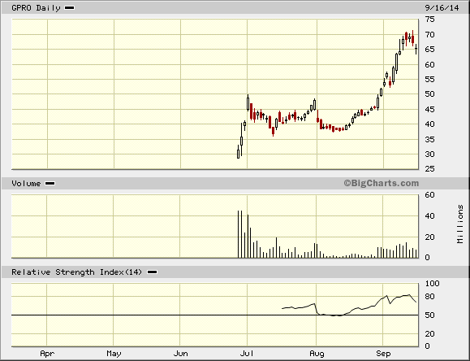The width and height of the screenshot is (470, 361).
Task: Click the 'GPRO Daily' chart title
Action: click(36, 8)
